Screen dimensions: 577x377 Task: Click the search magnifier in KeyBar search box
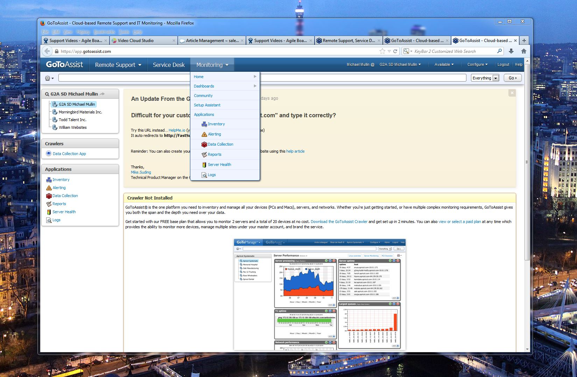click(x=499, y=51)
